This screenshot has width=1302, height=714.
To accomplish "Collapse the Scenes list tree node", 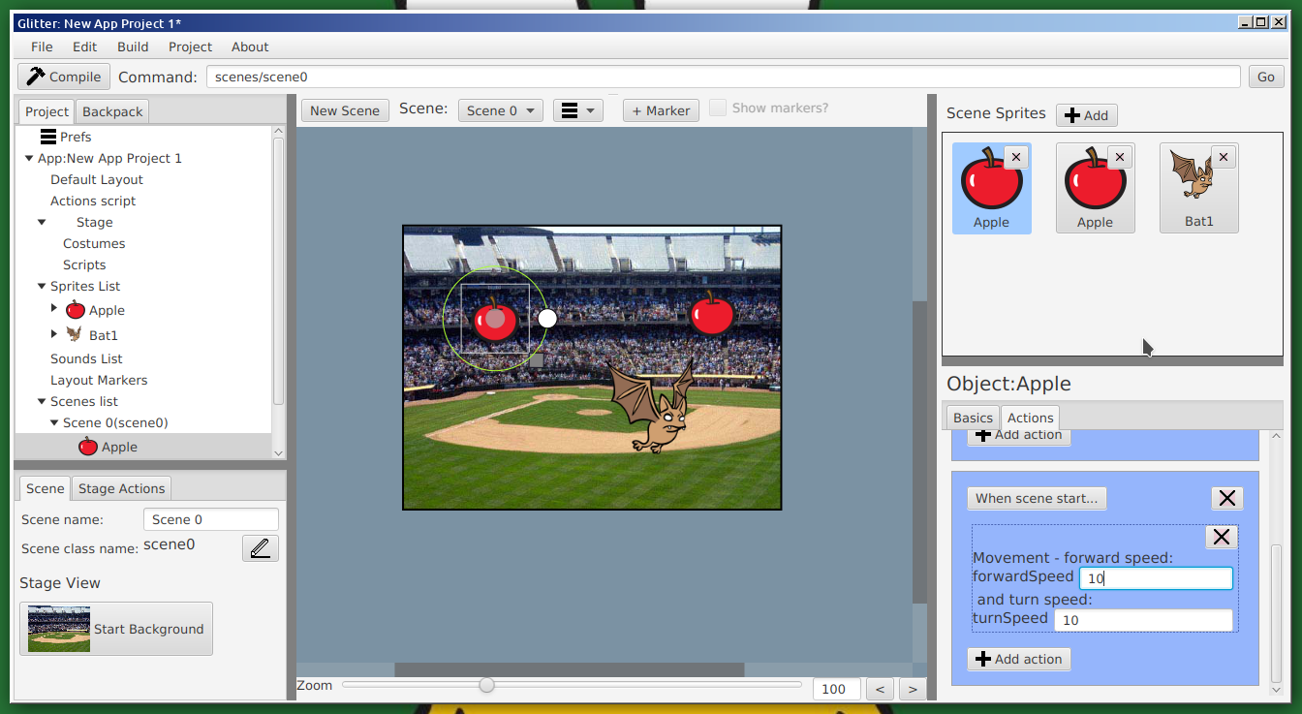I will pyautogui.click(x=42, y=401).
